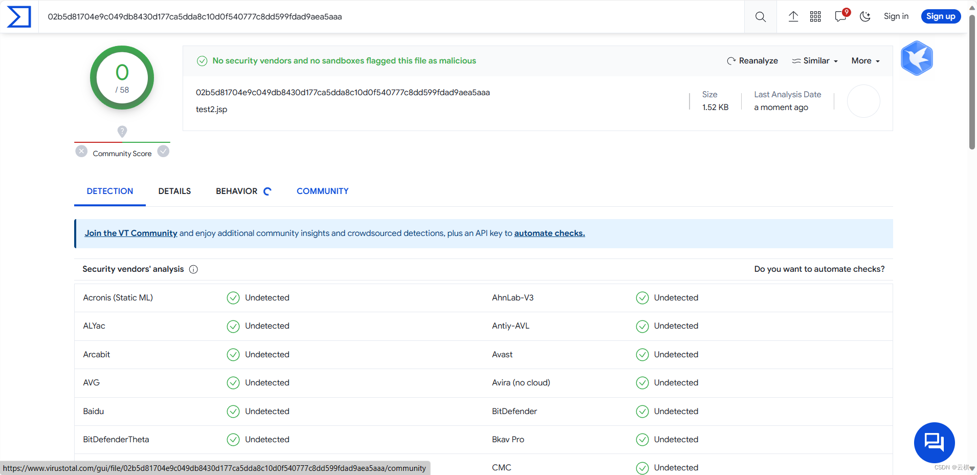The image size is (977, 475).
Task: Open the More options dropdown
Action: [865, 60]
